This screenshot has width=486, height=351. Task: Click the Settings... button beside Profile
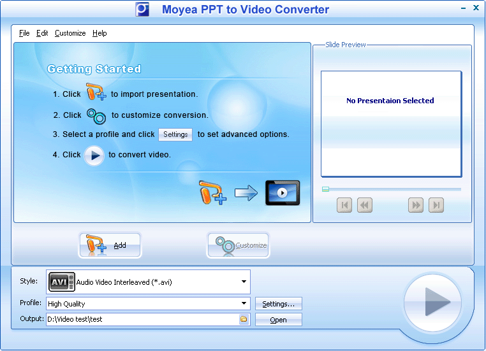279,304
